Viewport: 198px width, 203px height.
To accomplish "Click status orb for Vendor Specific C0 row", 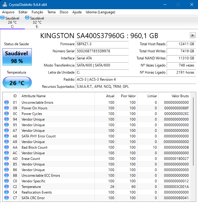I will [x=7, y=181].
